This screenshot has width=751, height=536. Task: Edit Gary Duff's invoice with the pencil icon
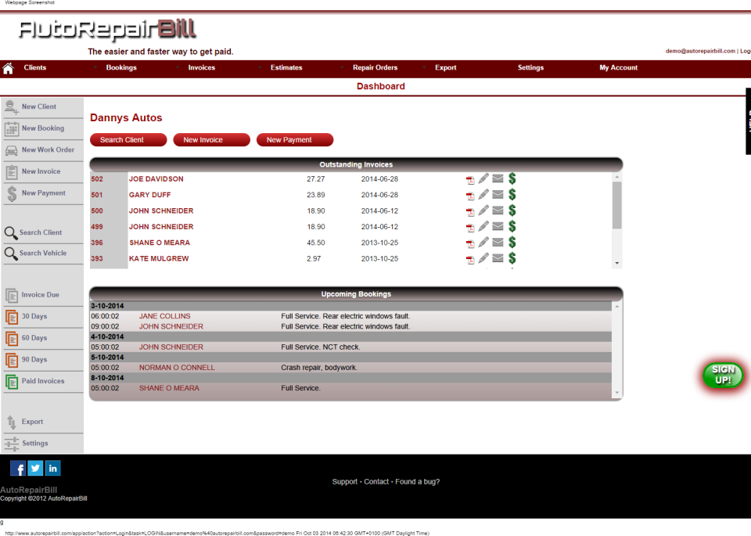tap(483, 195)
